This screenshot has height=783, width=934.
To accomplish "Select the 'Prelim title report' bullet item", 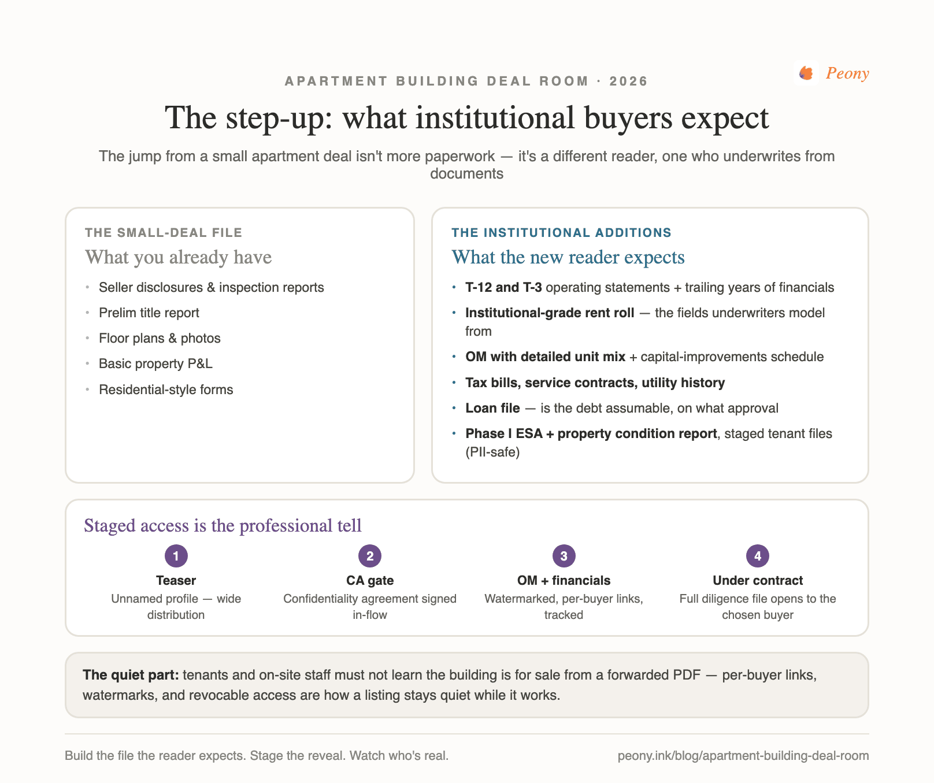I will tap(149, 313).
